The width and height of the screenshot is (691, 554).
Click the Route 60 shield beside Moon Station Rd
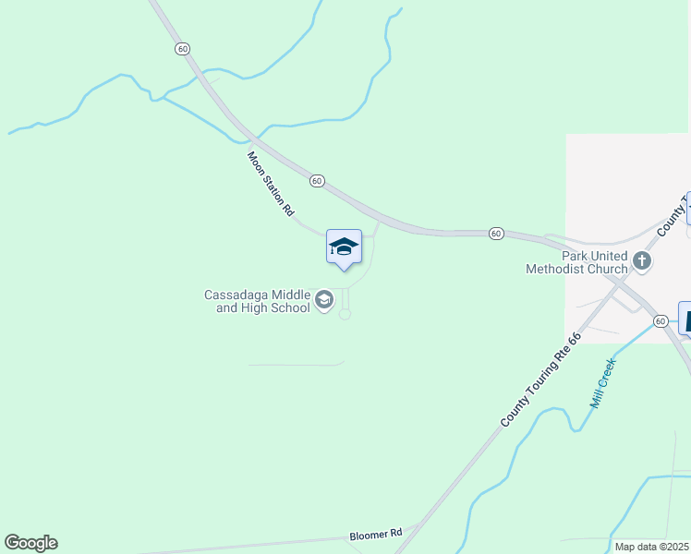(317, 181)
